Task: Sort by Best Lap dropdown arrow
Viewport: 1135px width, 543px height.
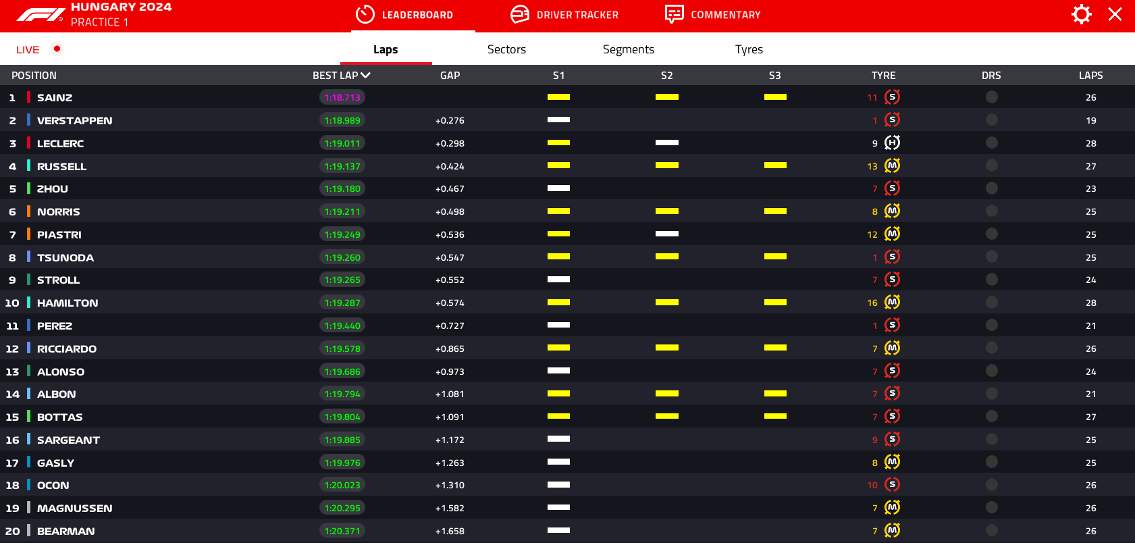Action: 366,75
